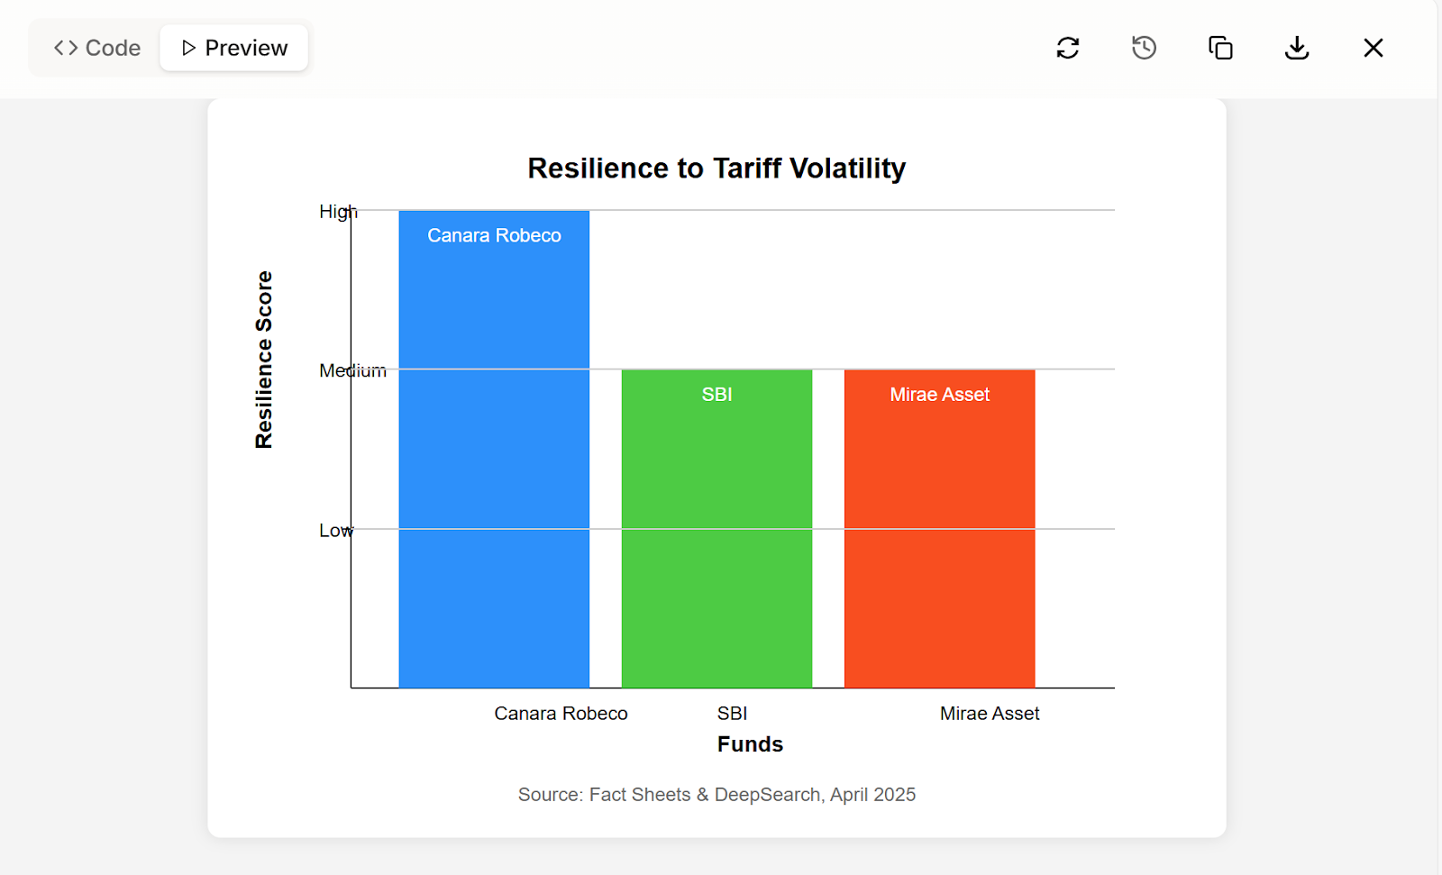Switch to the Code tab
The image size is (1442, 875).
97,48
